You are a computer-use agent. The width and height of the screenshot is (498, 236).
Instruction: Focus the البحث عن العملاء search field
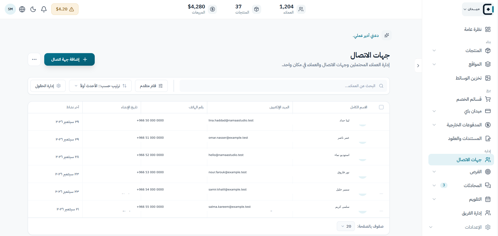coord(283,86)
